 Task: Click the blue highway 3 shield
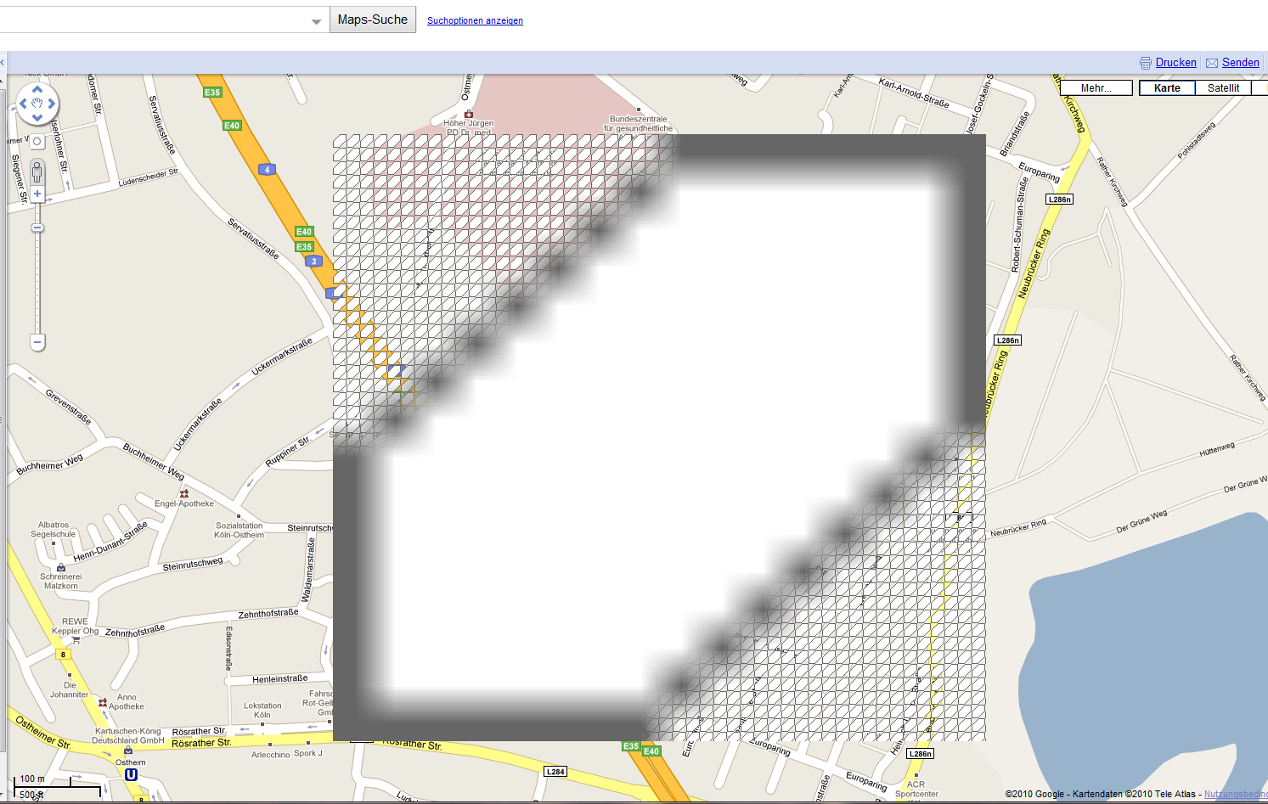313,261
